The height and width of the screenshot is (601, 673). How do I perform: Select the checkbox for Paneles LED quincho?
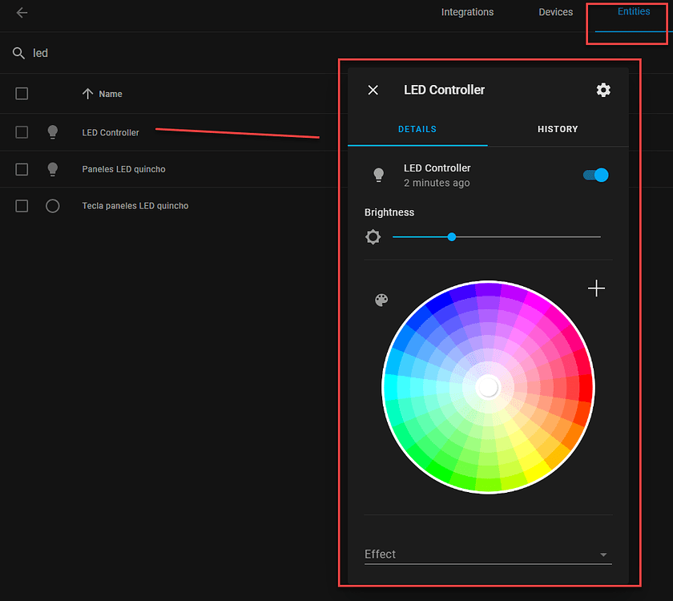point(22,169)
